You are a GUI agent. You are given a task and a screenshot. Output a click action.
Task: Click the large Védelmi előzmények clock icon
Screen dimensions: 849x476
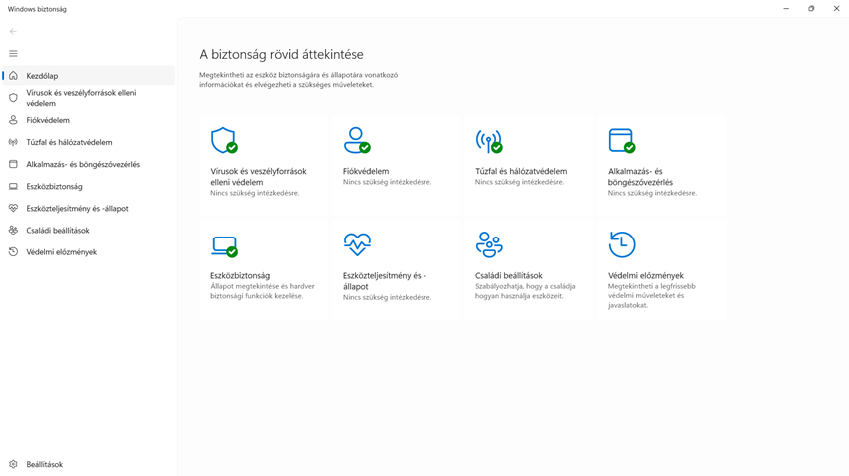point(622,244)
